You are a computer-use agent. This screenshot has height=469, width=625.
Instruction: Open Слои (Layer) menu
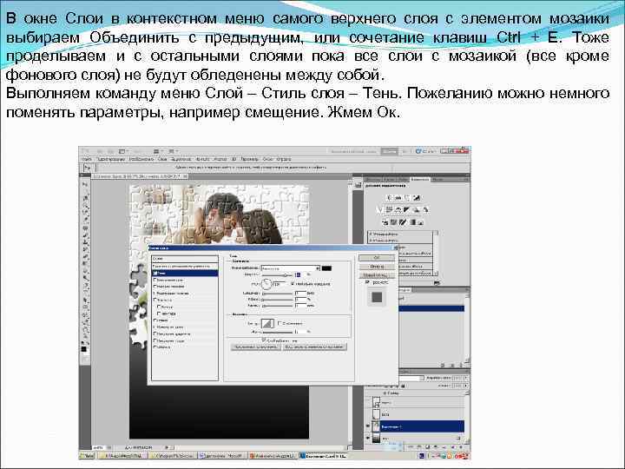point(162,159)
